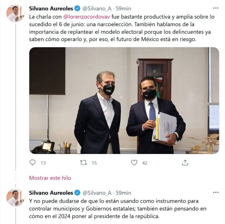Open reply icon on first tweet
225x224 pixels.
[x=32, y=163]
